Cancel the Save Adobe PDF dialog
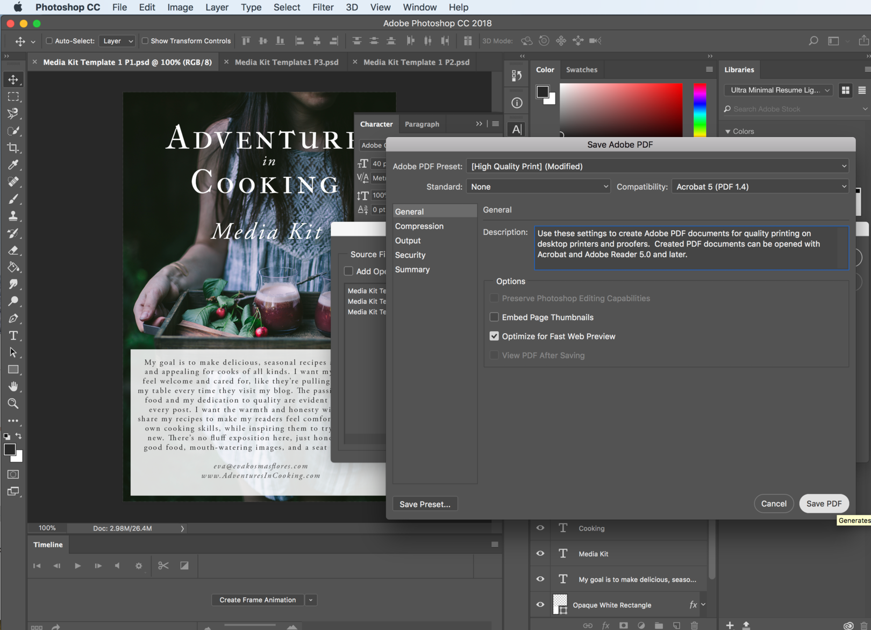 click(774, 504)
